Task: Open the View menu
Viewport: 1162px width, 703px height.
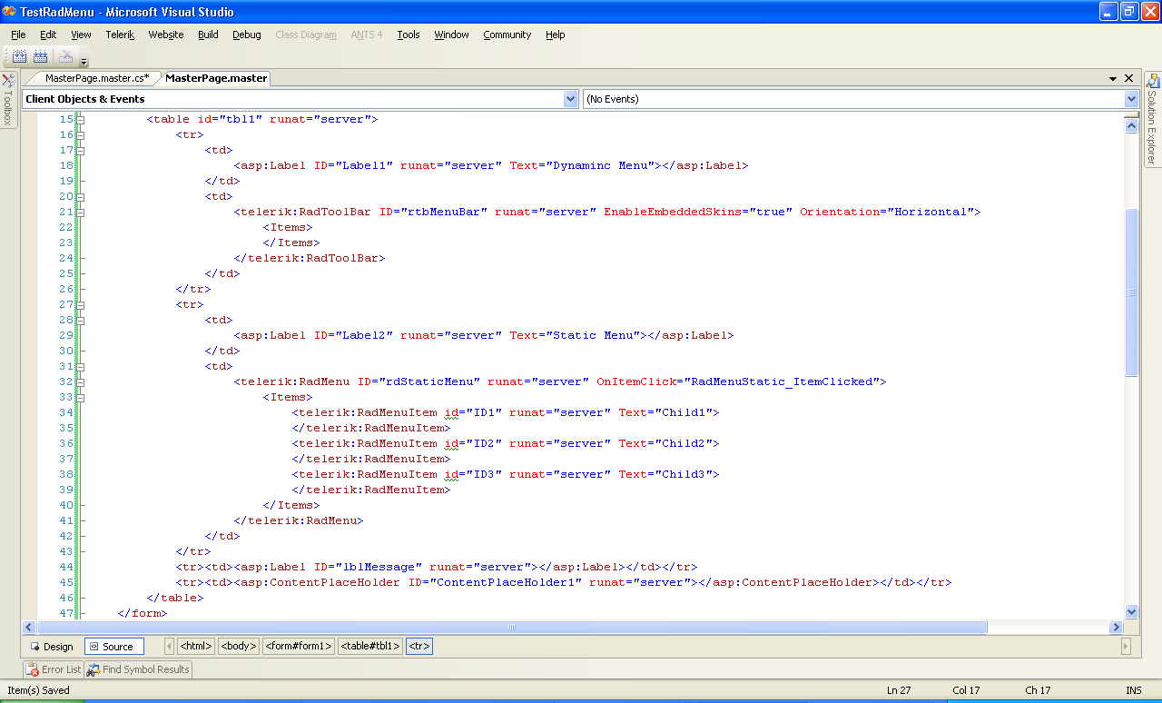Action: pos(81,35)
